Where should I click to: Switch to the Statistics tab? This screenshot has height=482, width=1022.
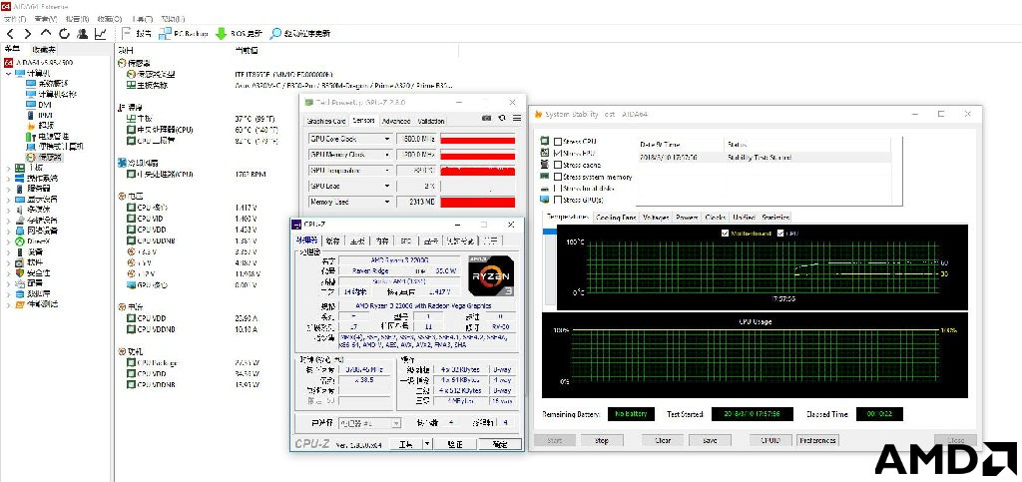click(775, 218)
